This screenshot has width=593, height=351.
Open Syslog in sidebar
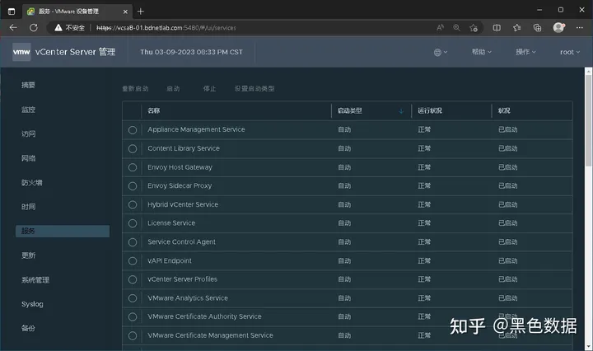pos(32,304)
